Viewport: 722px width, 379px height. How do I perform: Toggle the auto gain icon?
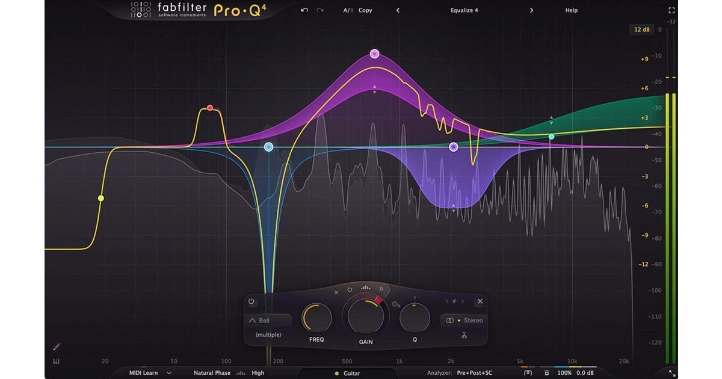(x=528, y=373)
